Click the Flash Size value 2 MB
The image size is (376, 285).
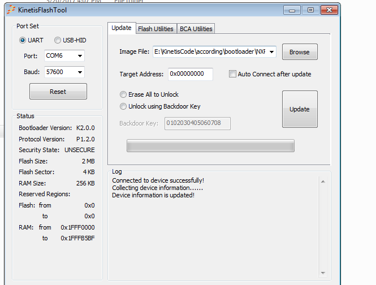(88, 161)
